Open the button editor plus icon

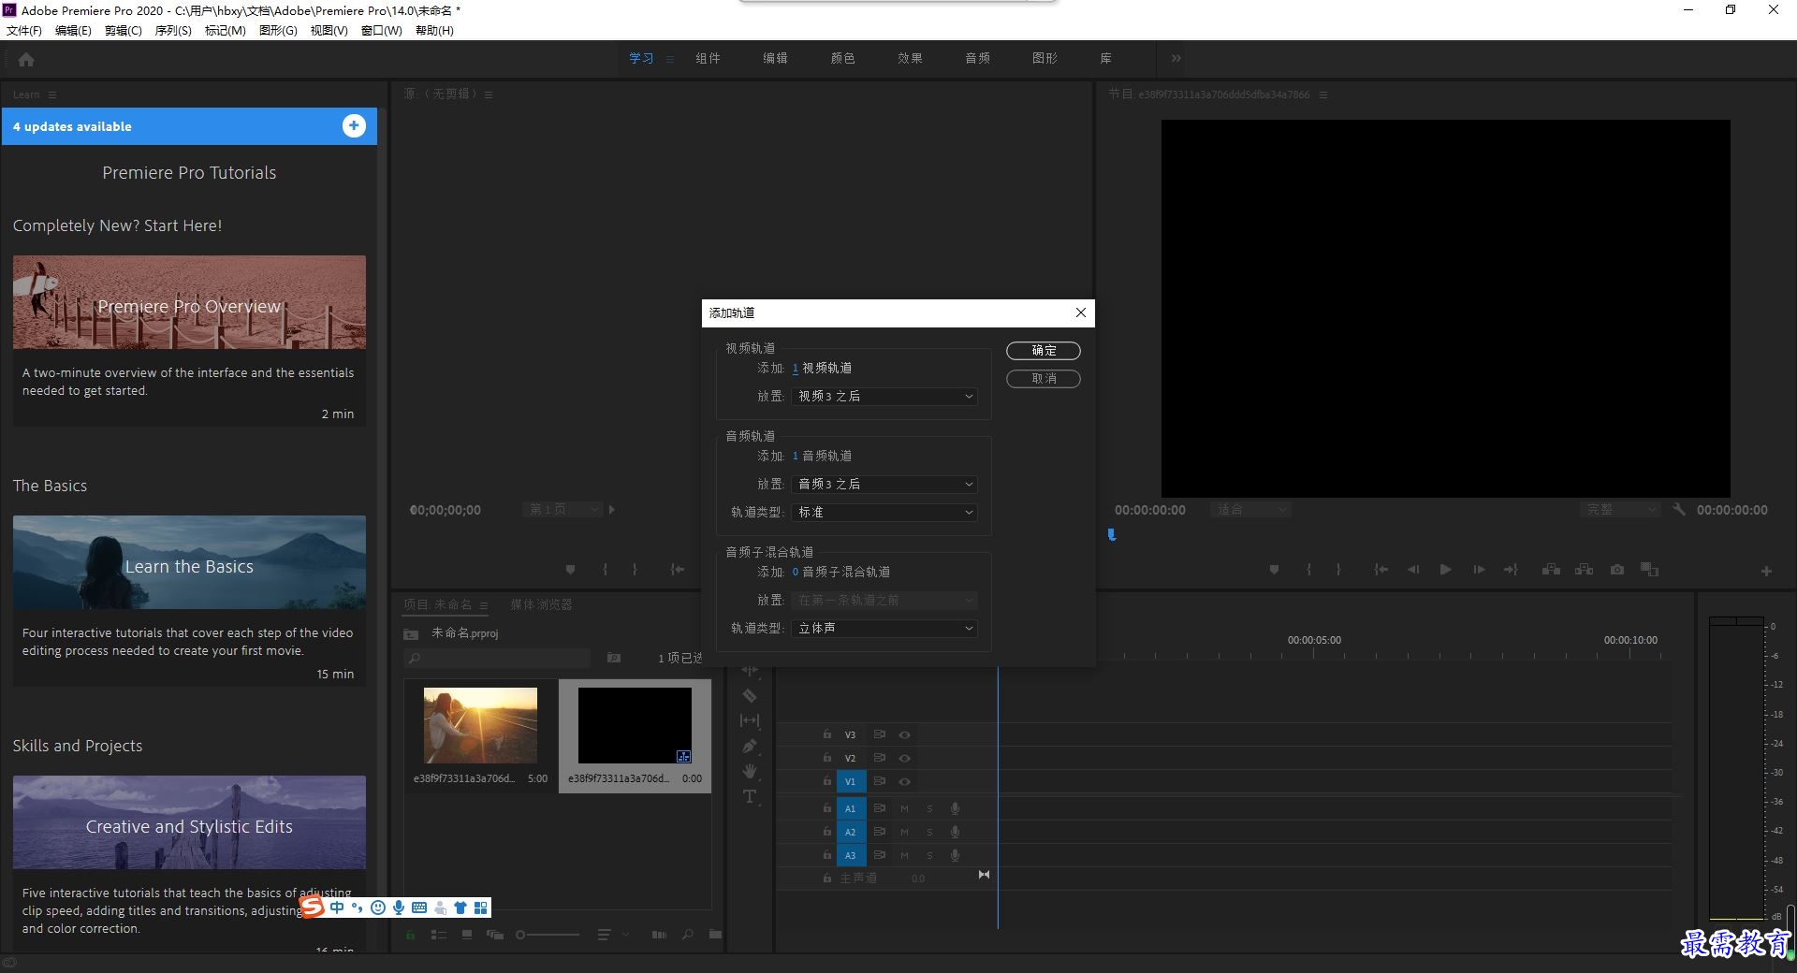[1766, 571]
